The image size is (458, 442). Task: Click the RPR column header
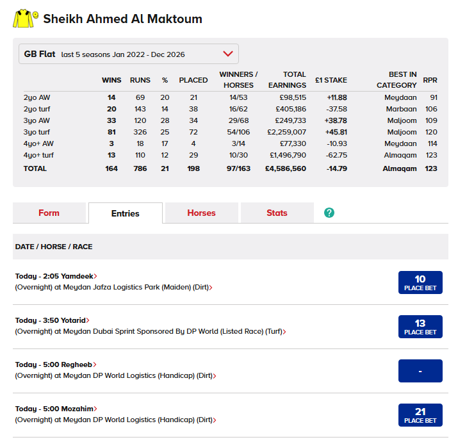click(430, 81)
